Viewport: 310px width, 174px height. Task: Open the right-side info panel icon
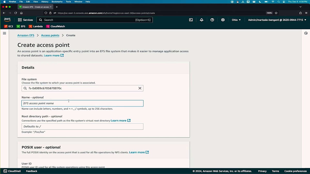coord(306,33)
